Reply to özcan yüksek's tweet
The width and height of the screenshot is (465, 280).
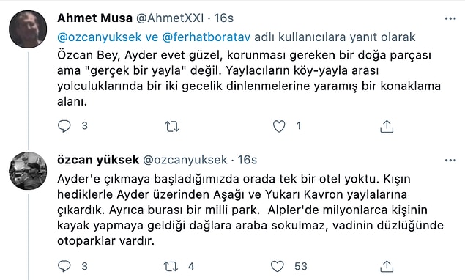click(x=64, y=266)
